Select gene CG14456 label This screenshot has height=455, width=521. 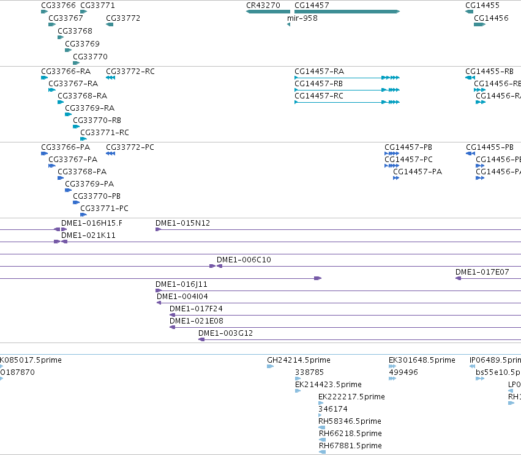tap(491, 18)
